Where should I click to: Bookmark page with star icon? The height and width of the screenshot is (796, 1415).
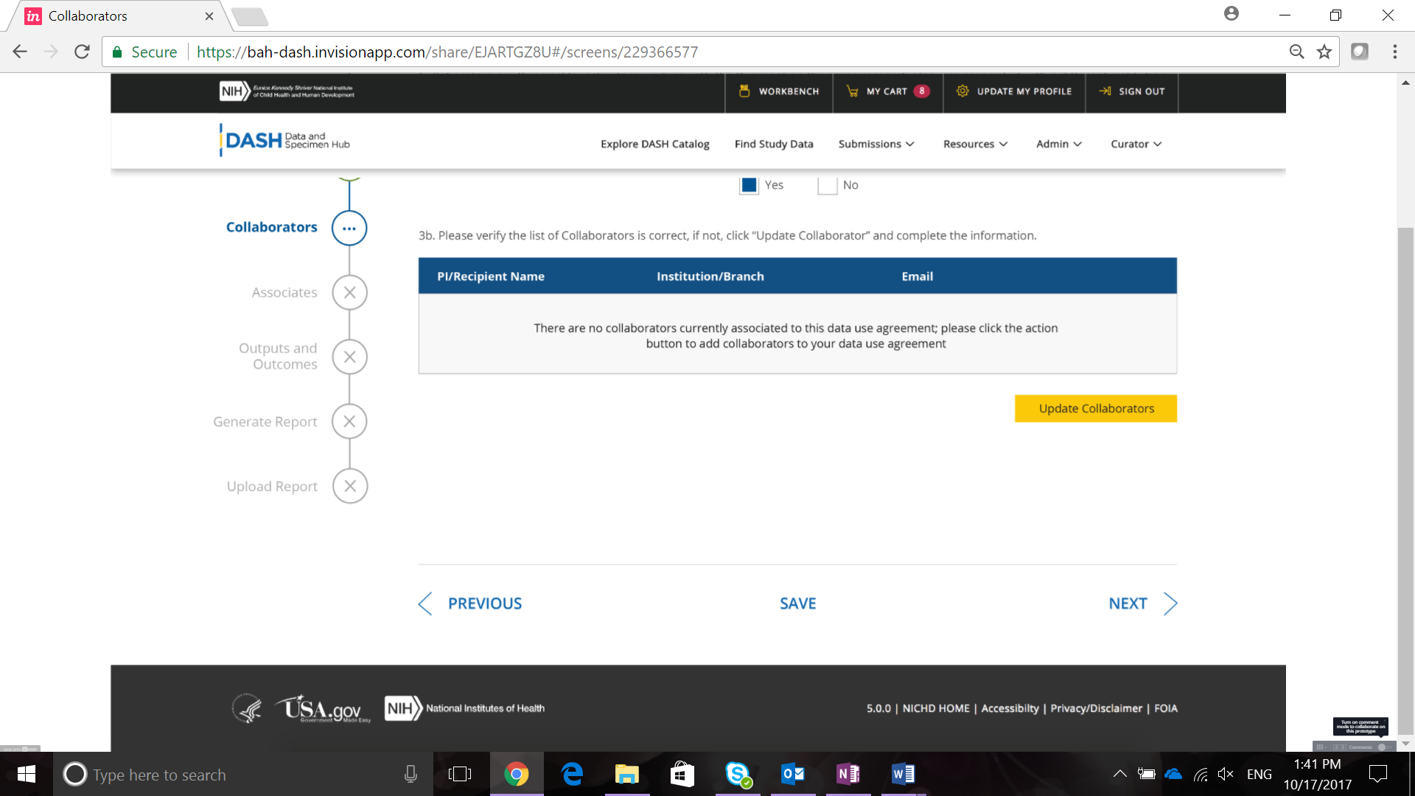click(x=1324, y=52)
